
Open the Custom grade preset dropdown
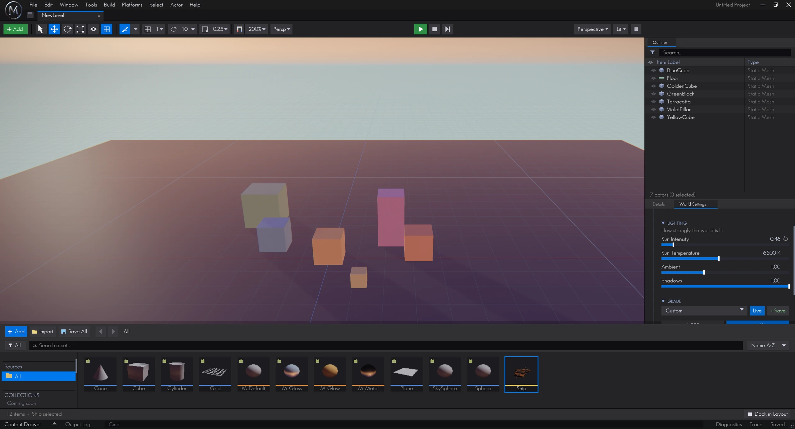tap(704, 311)
